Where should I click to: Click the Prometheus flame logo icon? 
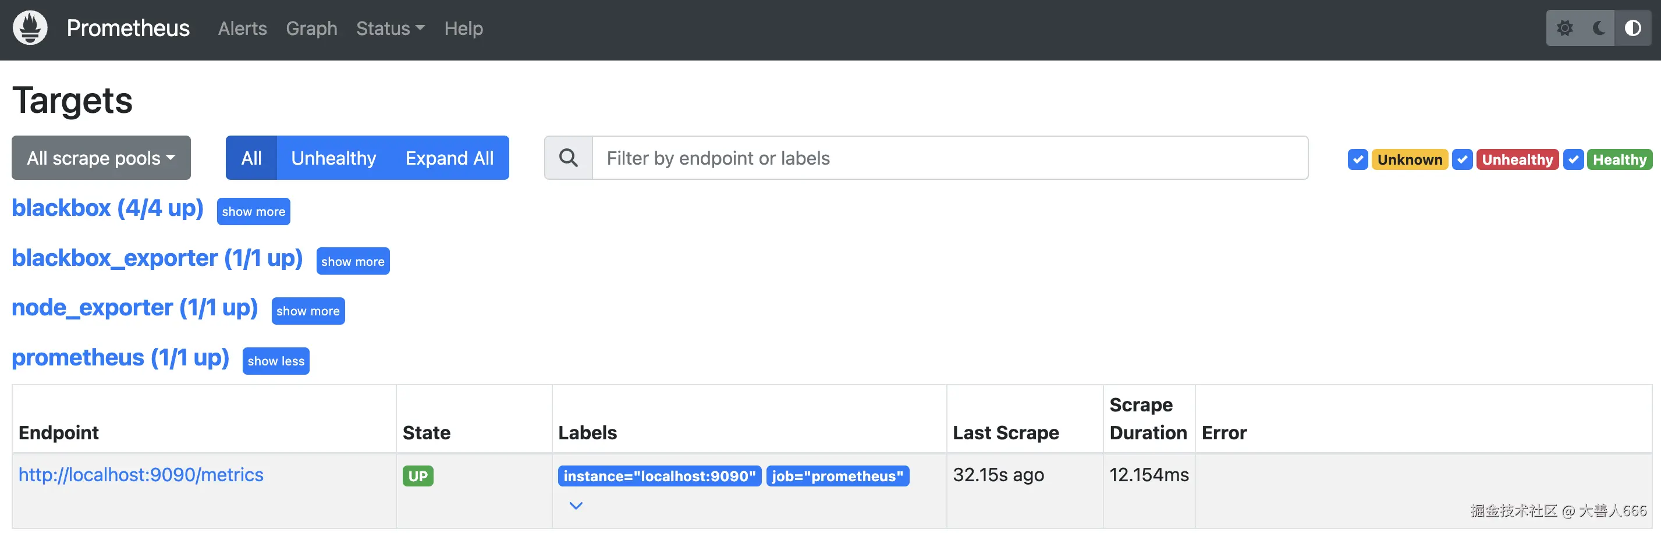30,29
